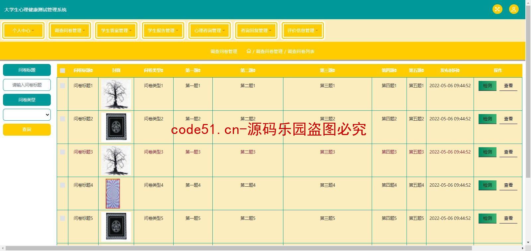Click 检测 button for 问卷标题3

pyautogui.click(x=487, y=152)
